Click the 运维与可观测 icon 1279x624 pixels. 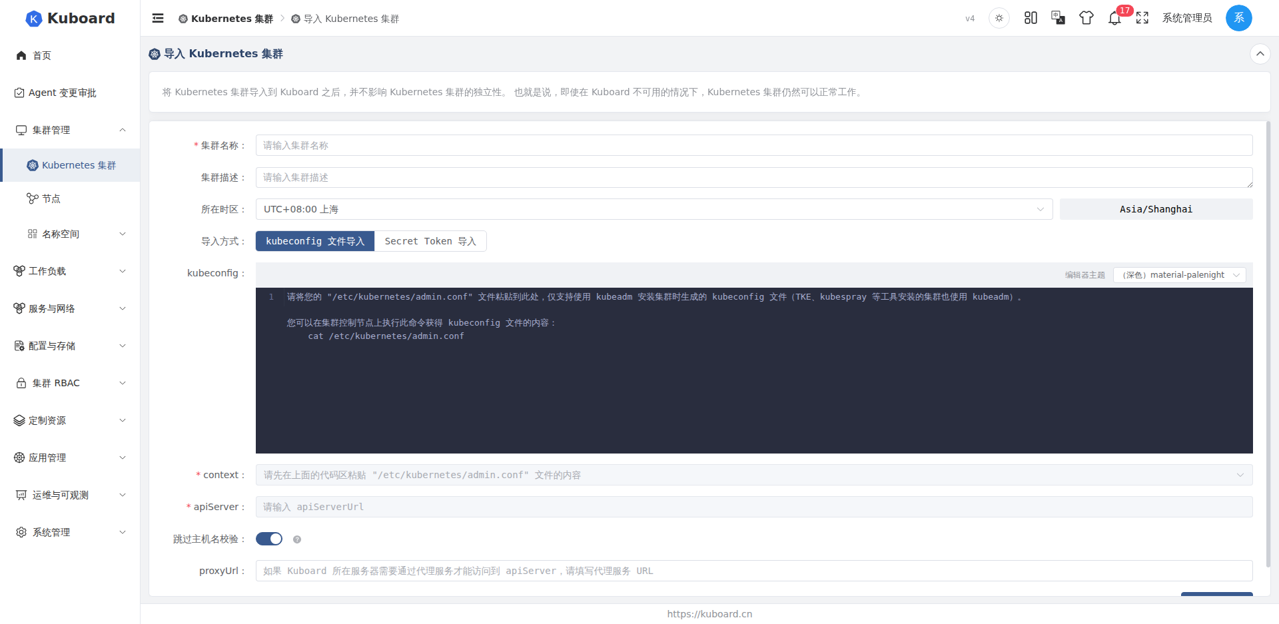[x=21, y=495]
